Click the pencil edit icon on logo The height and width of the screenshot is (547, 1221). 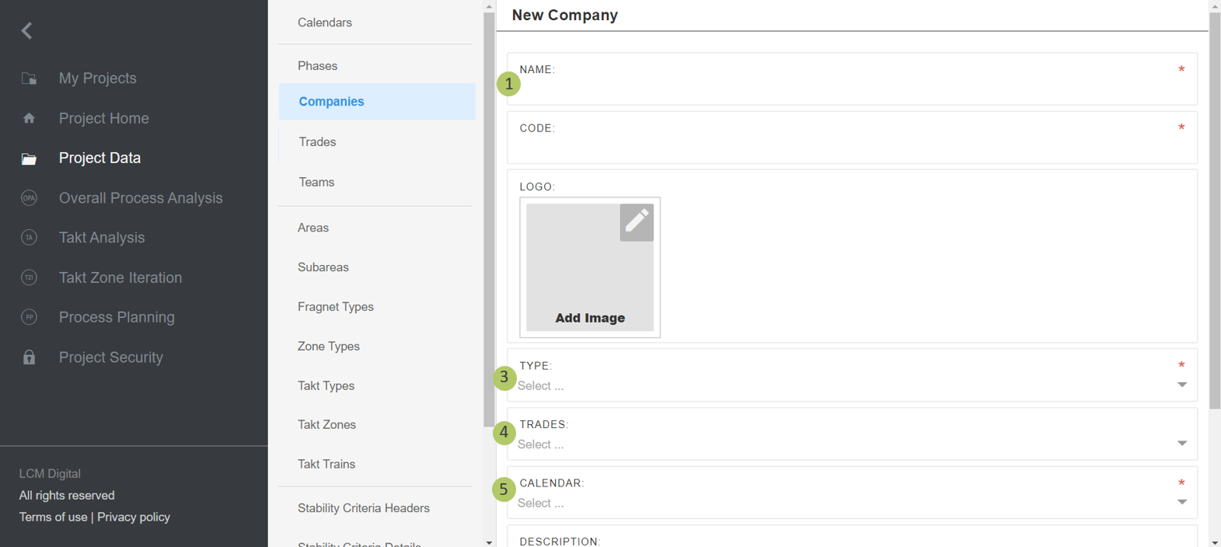(636, 222)
